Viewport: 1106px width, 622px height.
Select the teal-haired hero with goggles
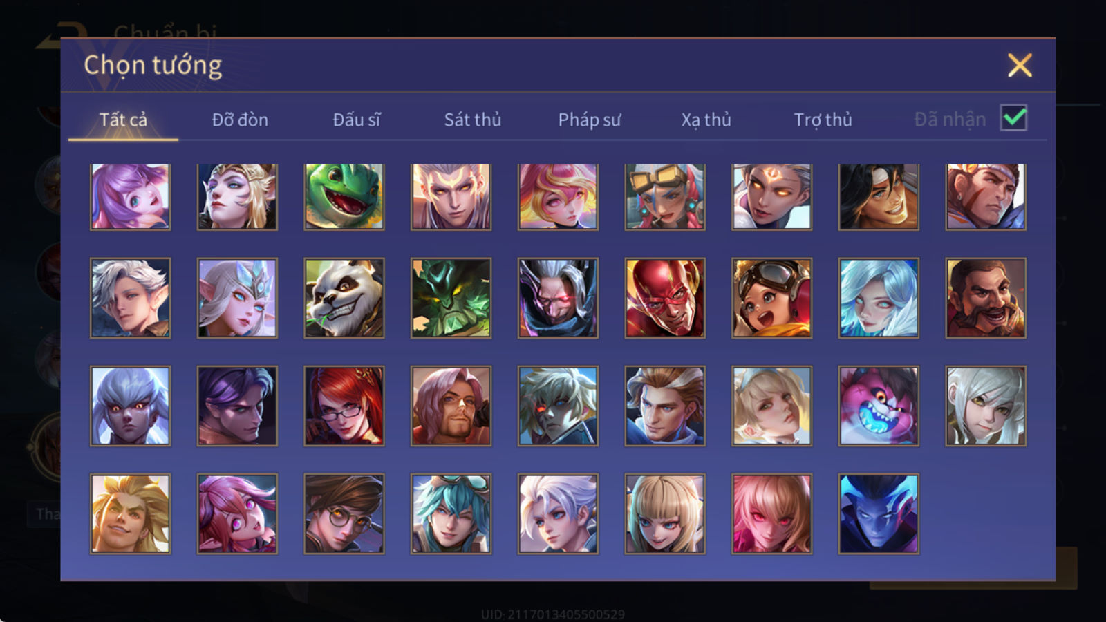[x=451, y=513]
